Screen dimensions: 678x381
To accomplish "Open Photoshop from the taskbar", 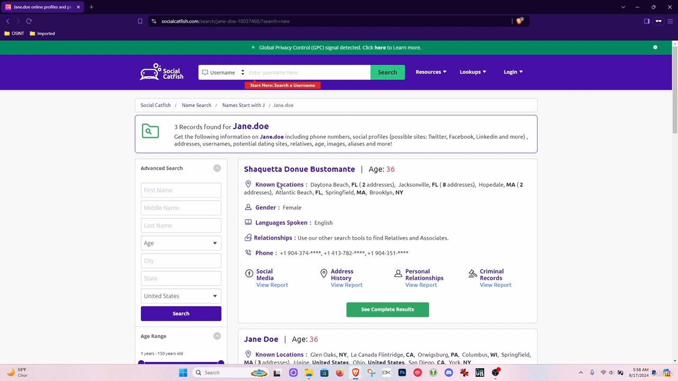I will [x=402, y=373].
